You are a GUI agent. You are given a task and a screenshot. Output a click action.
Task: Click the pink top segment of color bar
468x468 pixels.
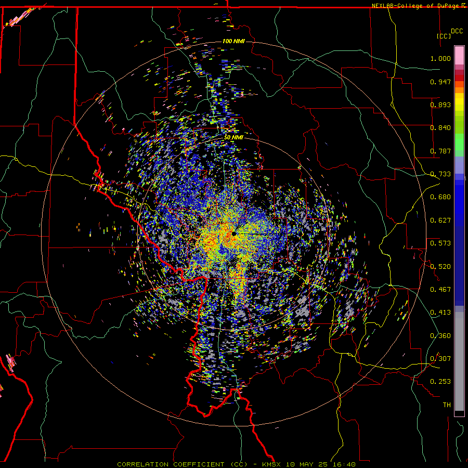click(459, 55)
